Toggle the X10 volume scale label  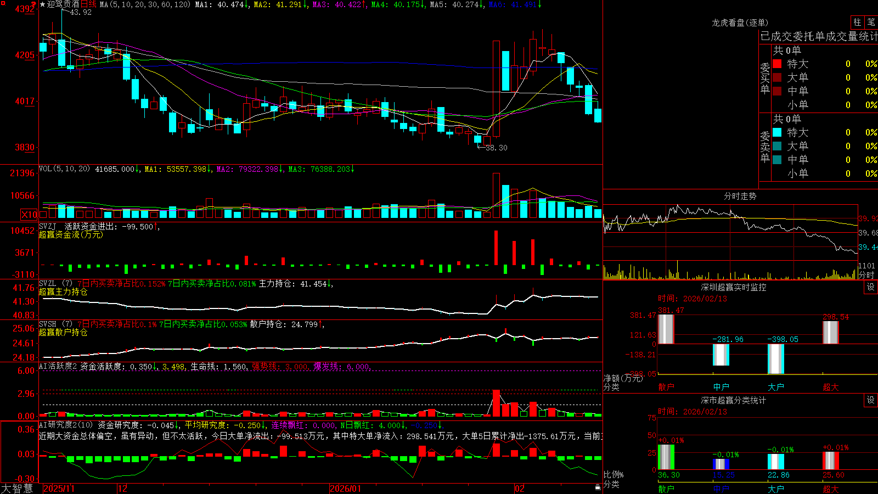pos(29,215)
